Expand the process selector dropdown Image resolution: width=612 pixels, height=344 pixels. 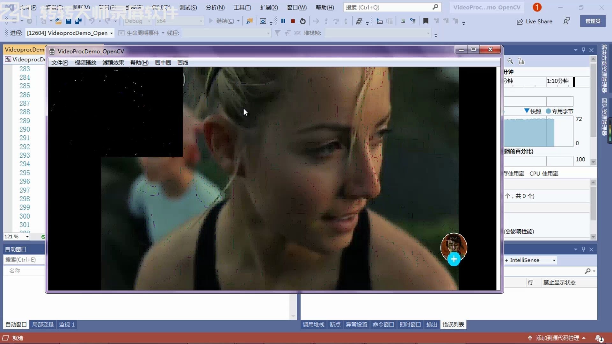point(111,33)
